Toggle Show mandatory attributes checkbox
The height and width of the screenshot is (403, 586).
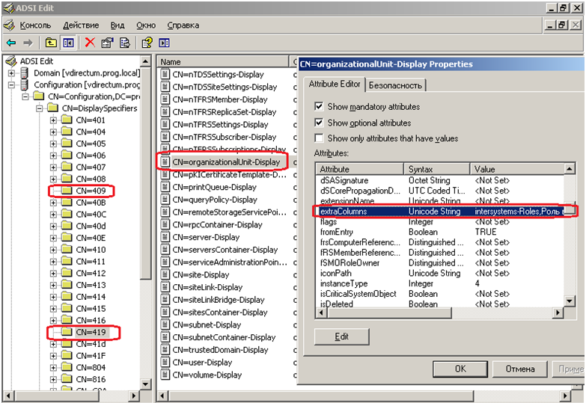(x=319, y=106)
